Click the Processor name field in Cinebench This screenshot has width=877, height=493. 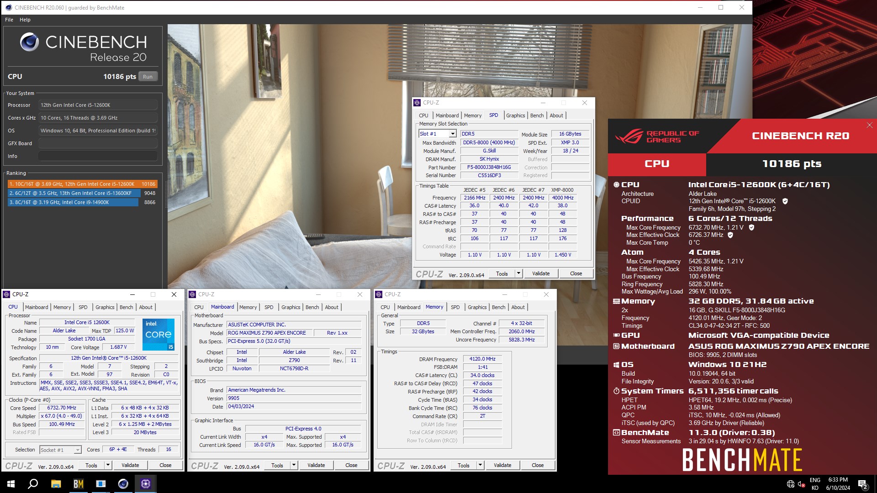(x=98, y=105)
